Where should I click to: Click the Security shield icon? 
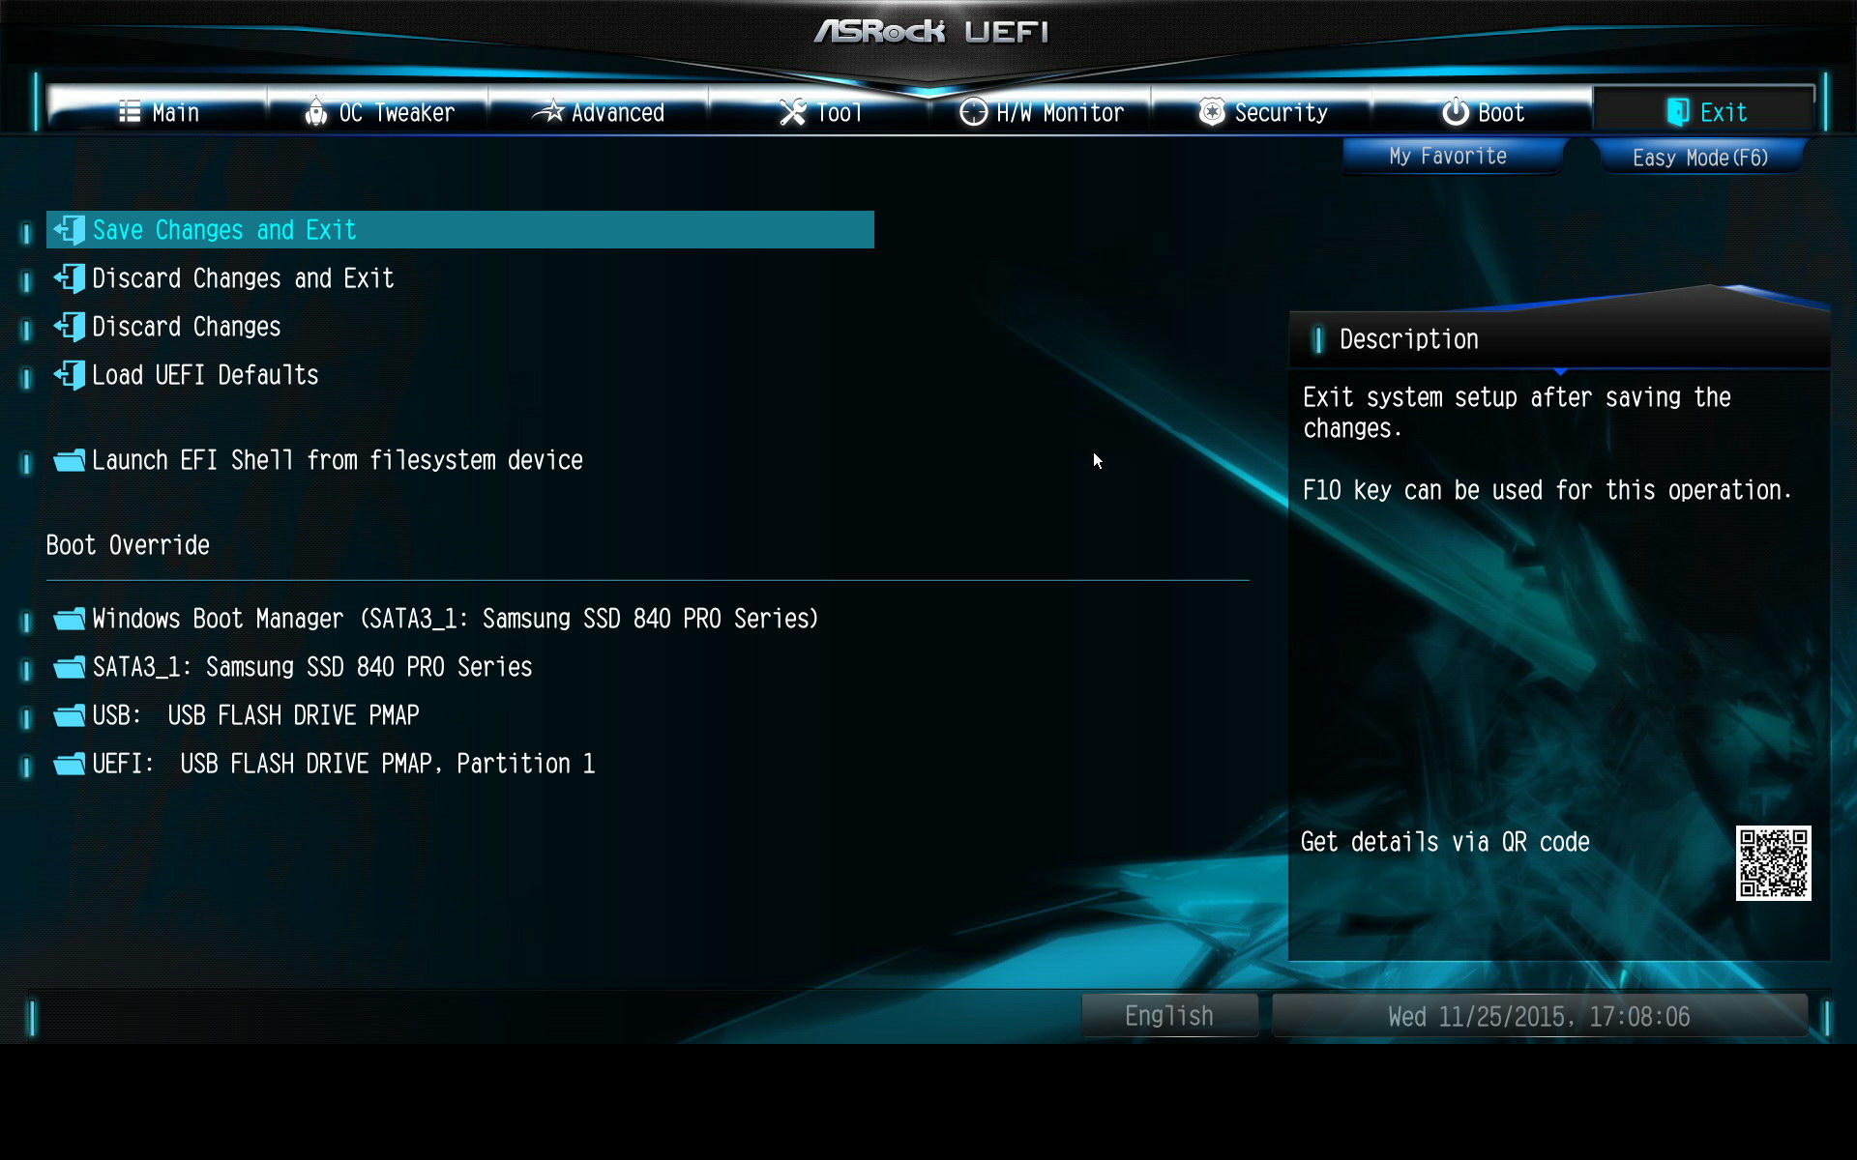[1211, 113]
